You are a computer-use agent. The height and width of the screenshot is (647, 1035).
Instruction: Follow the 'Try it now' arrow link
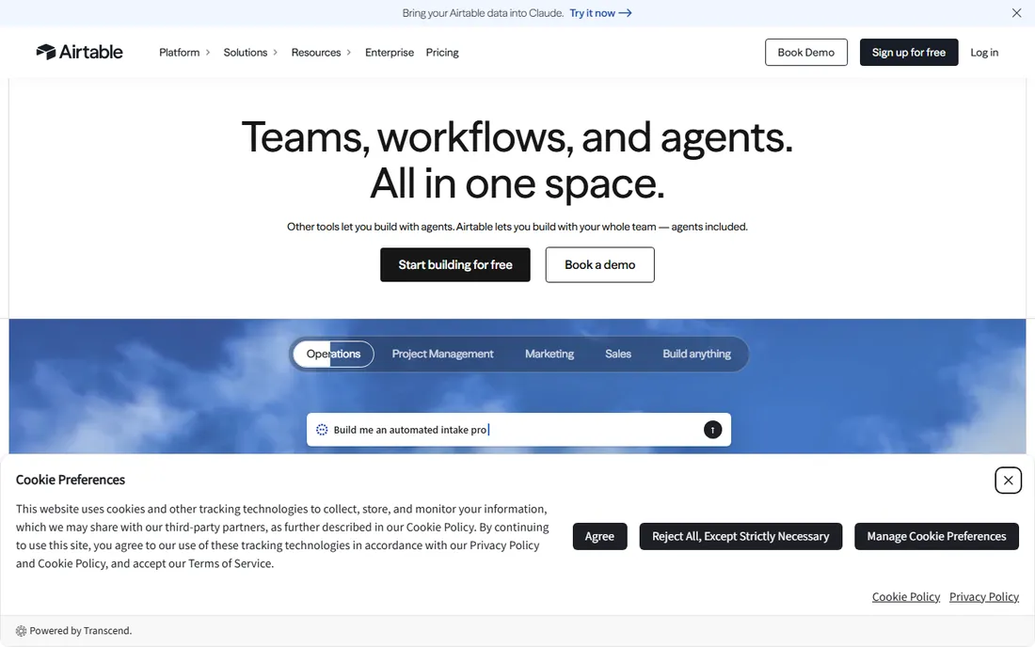[x=600, y=13]
